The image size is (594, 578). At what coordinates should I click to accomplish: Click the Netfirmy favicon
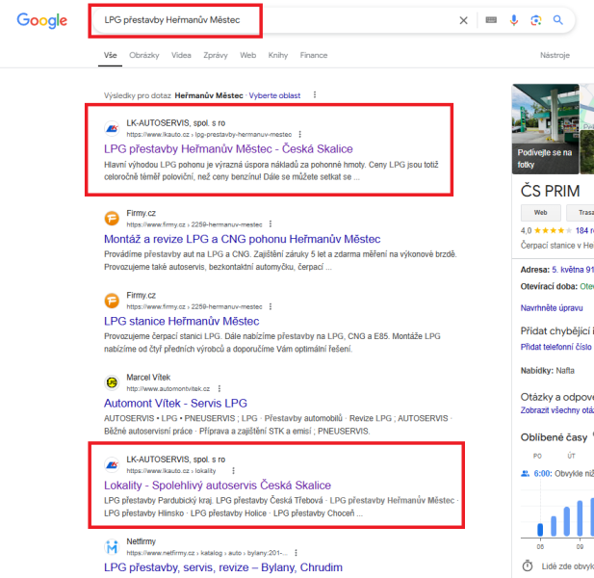(112, 547)
